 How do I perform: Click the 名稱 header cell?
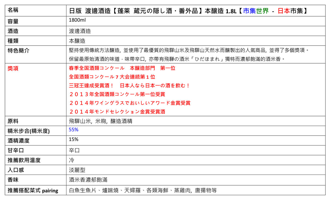click(36, 11)
